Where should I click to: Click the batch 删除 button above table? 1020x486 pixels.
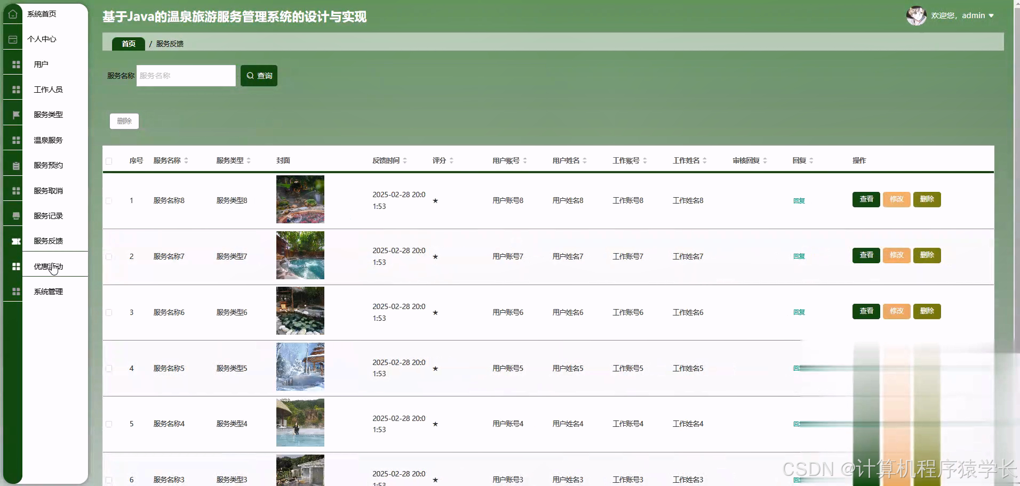click(124, 121)
